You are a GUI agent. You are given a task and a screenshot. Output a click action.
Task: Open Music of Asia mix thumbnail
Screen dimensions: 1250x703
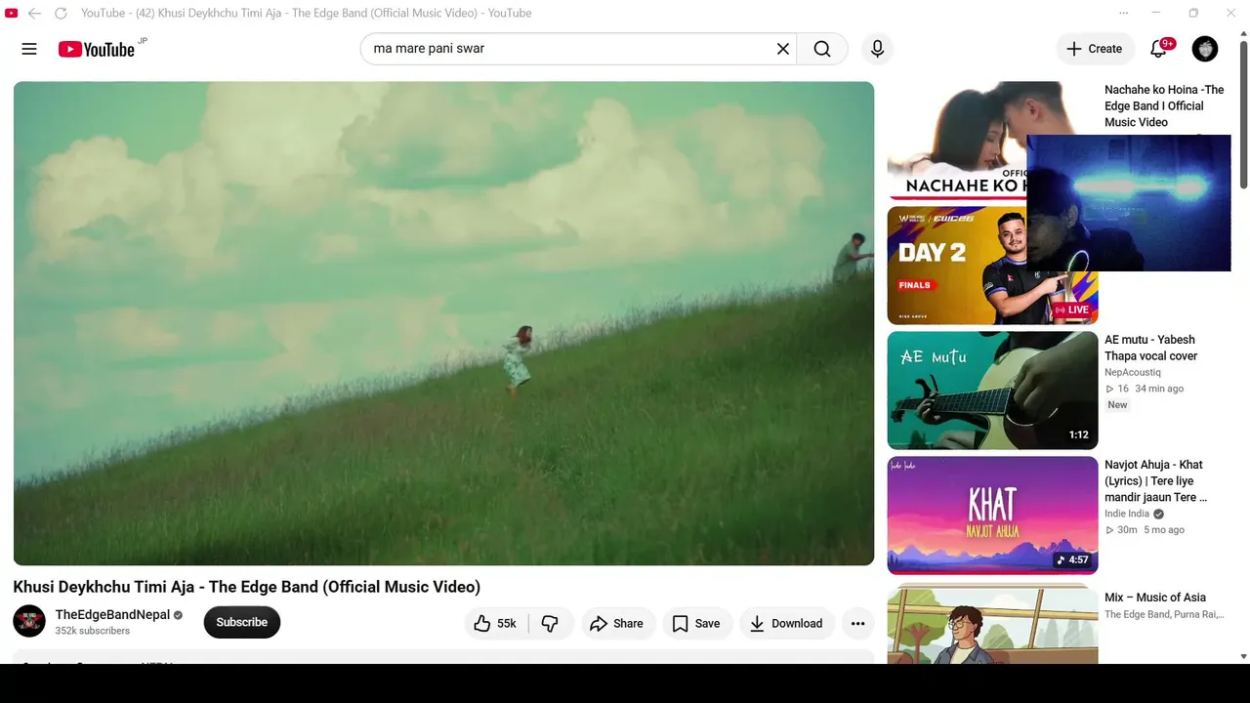click(992, 623)
